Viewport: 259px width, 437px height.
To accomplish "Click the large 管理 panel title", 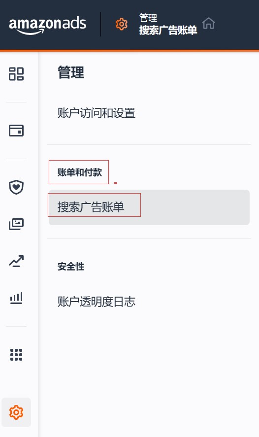I will click(71, 72).
